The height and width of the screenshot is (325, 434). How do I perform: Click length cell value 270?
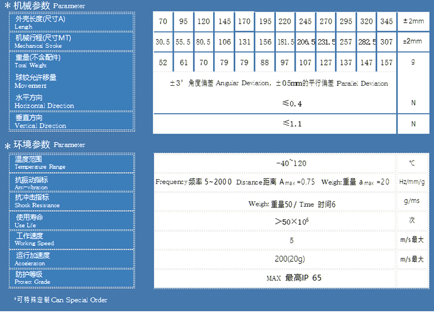[326, 21]
